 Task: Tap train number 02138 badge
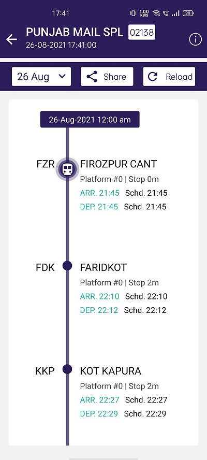click(142, 32)
